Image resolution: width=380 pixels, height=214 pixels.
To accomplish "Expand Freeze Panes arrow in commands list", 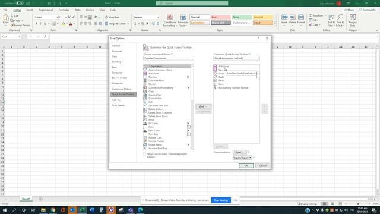I will [189, 145].
